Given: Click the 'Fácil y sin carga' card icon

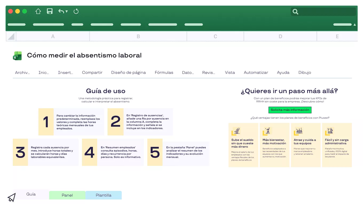Looking at the screenshot, I should (x=329, y=131).
